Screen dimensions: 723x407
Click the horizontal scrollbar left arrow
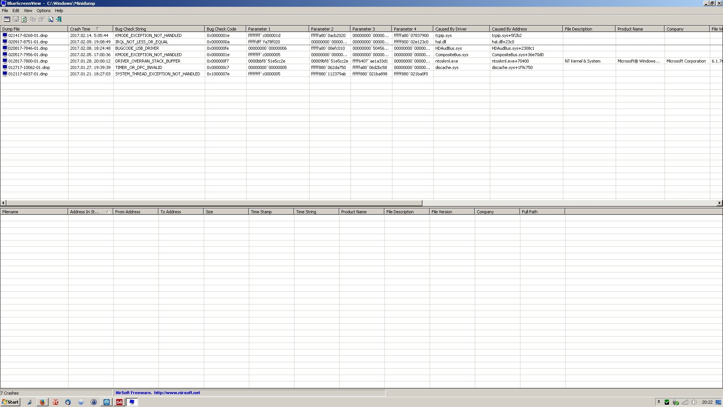coord(3,203)
